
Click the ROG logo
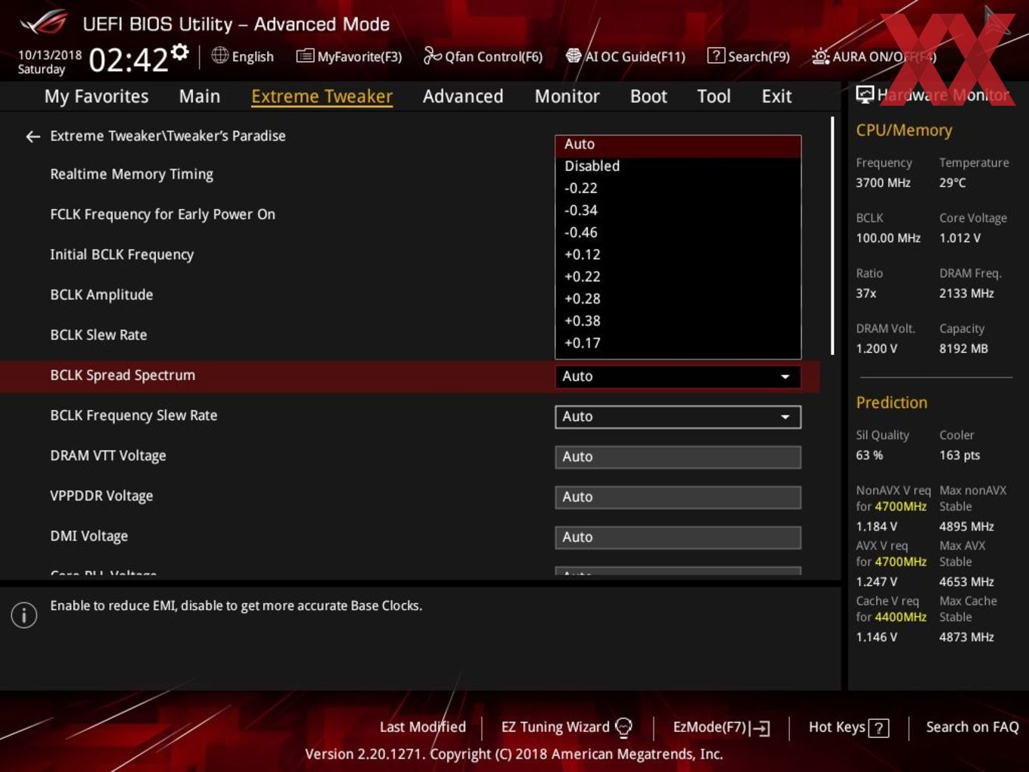[x=44, y=23]
